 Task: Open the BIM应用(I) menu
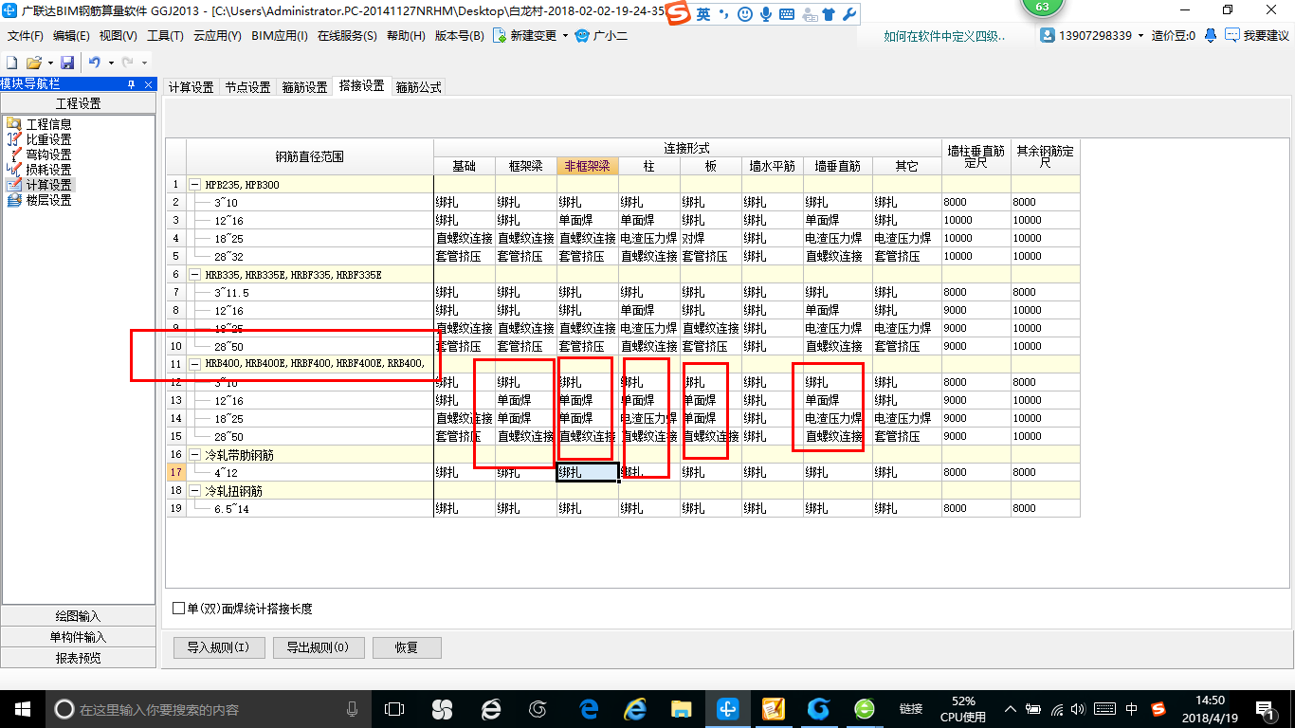pyautogui.click(x=280, y=36)
